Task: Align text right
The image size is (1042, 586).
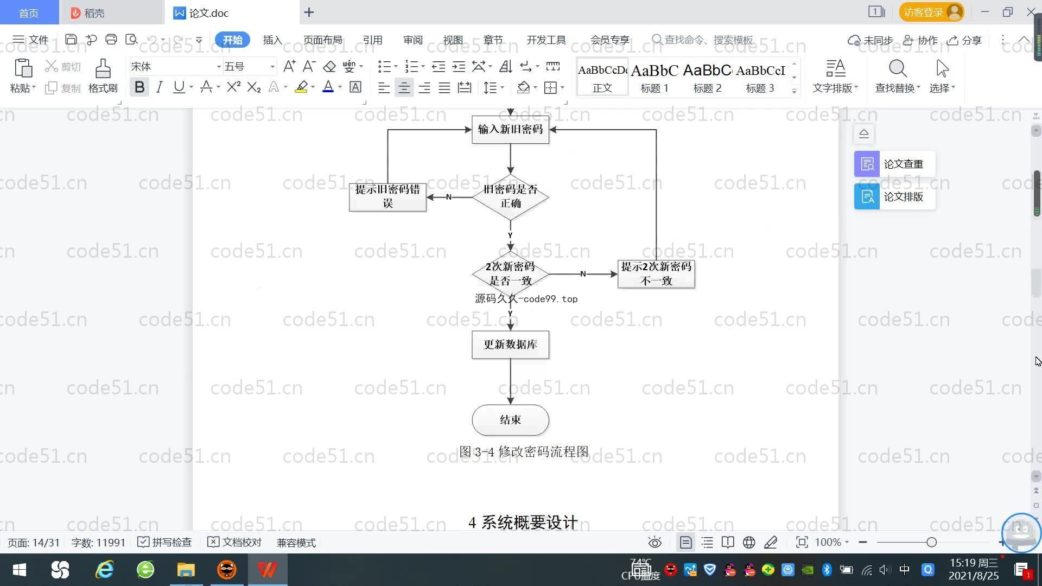Action: point(424,87)
